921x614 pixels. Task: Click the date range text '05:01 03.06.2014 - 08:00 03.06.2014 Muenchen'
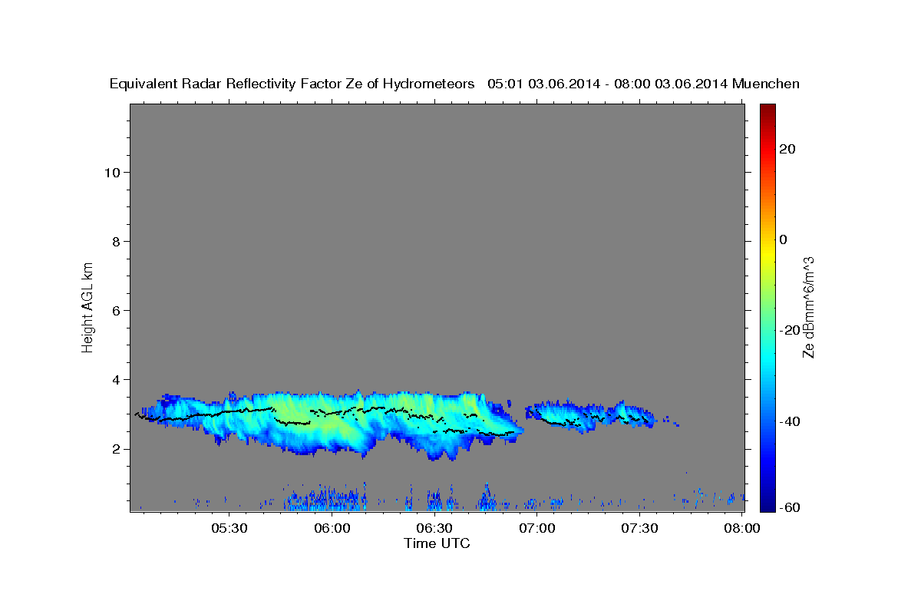point(643,84)
